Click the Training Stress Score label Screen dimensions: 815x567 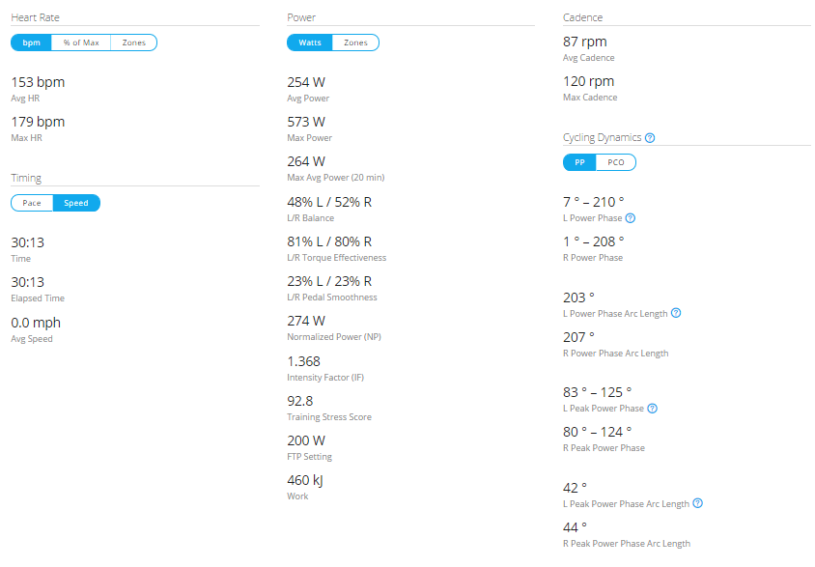pos(329,417)
